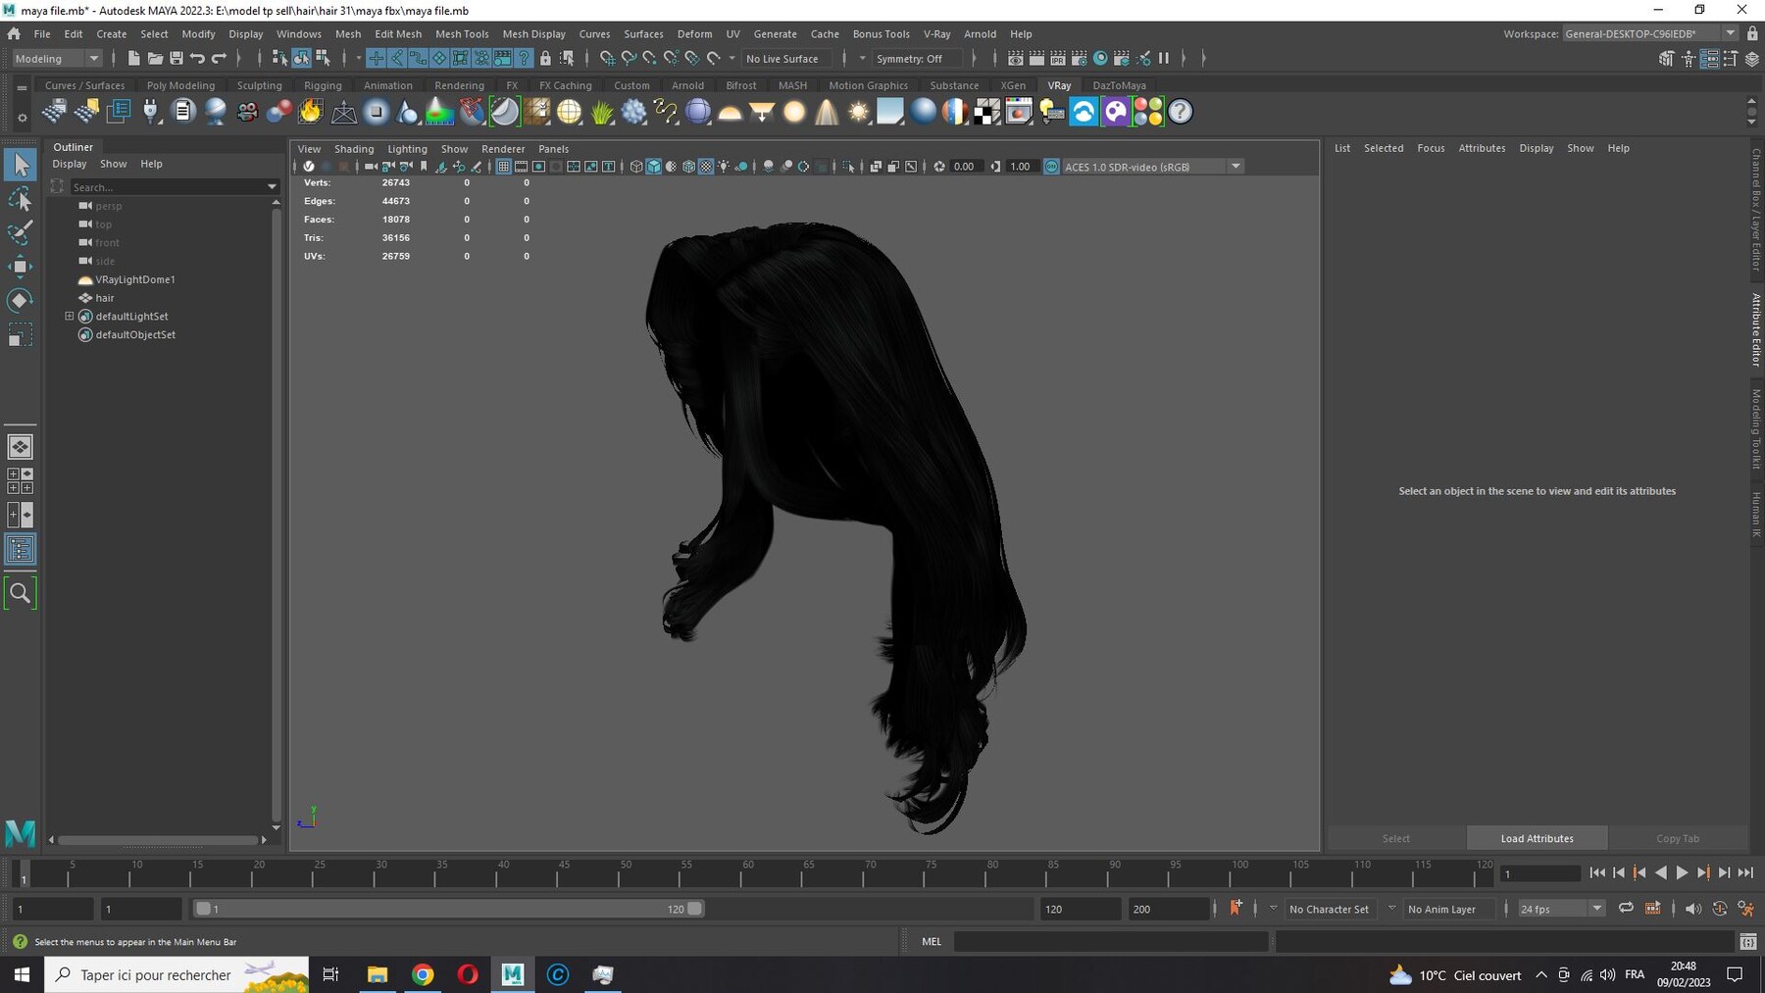This screenshot has height=993, width=1765.
Task: Click the time range slider bar
Action: [448, 909]
